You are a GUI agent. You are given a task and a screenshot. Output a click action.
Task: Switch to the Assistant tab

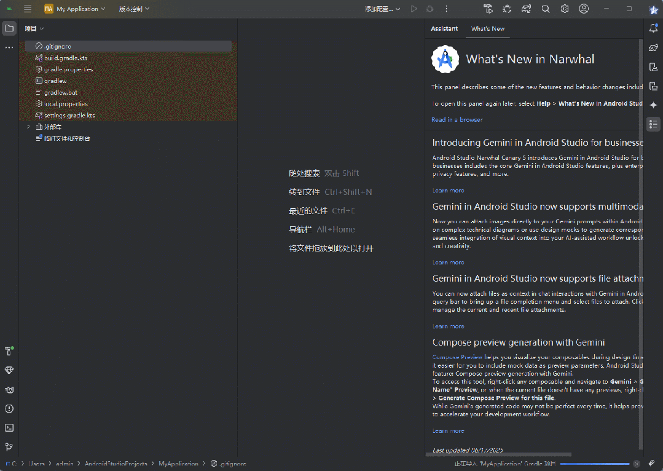point(444,28)
